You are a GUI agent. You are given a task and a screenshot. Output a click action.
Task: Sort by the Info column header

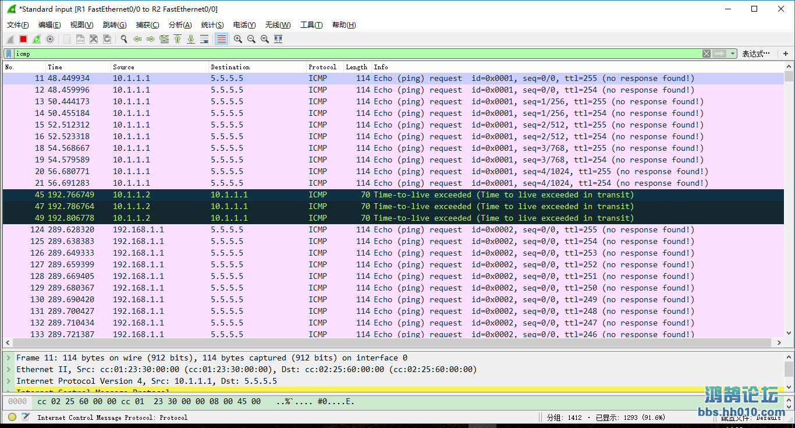click(x=577, y=67)
